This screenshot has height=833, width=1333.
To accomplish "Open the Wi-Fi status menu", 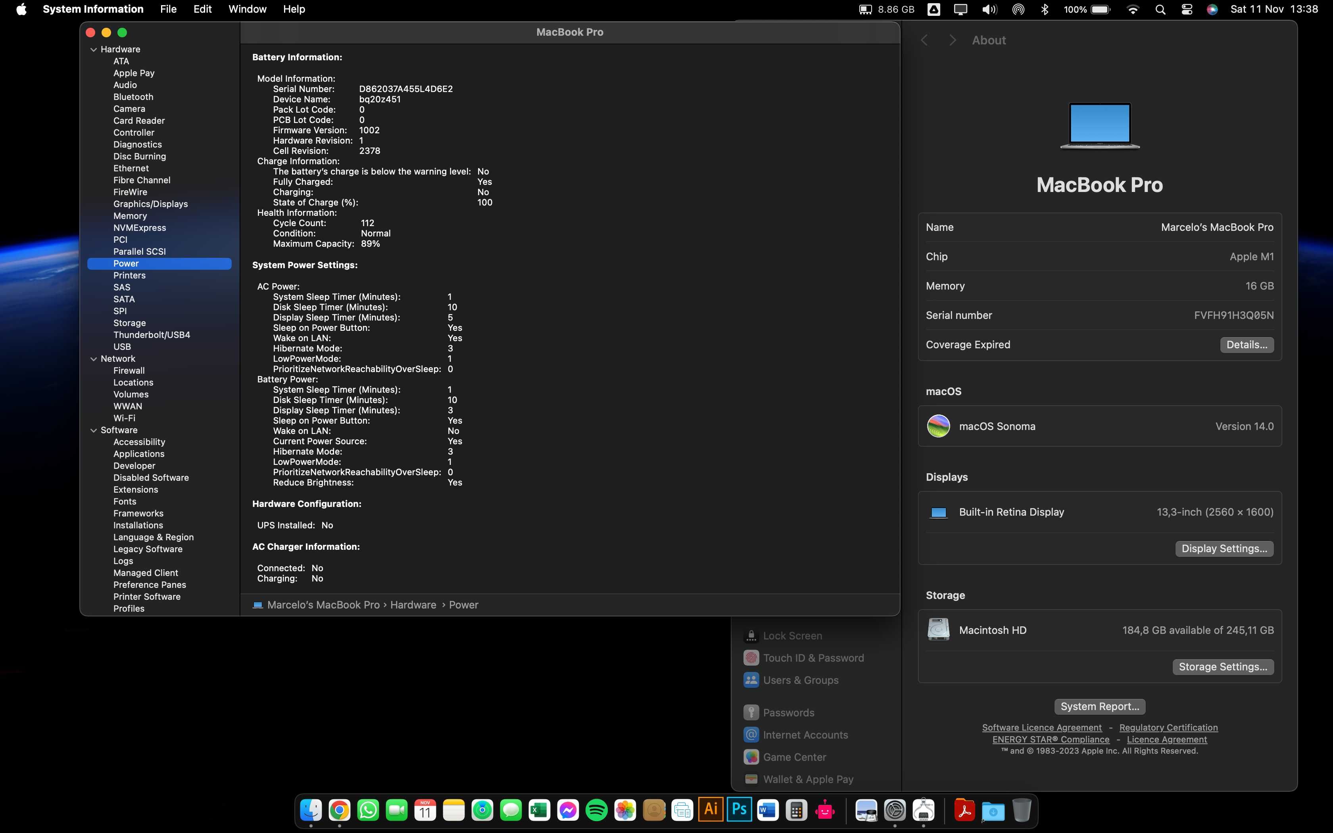I will [x=1133, y=10].
